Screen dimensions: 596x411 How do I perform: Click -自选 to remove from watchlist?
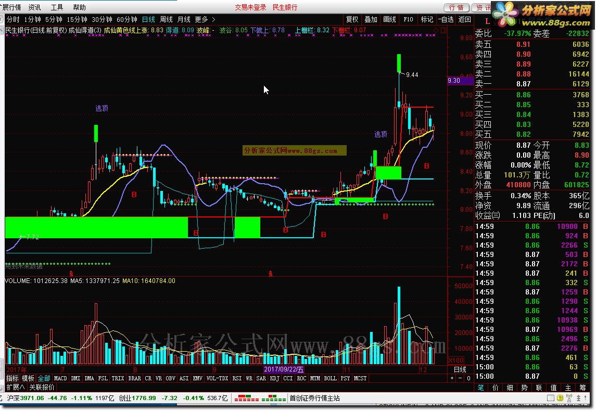pos(446,19)
